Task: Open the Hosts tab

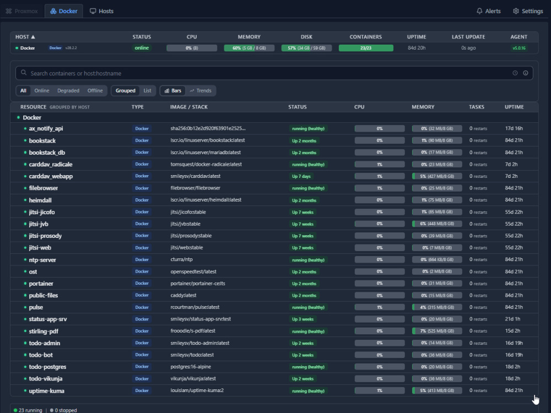Action: click(x=101, y=11)
